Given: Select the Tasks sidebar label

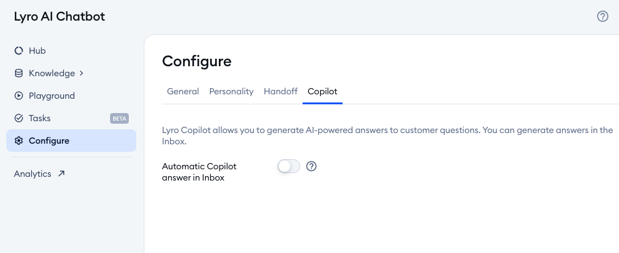Looking at the screenshot, I should coord(39,118).
